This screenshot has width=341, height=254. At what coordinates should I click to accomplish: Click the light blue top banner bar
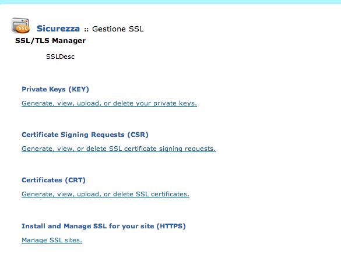coord(170,2)
